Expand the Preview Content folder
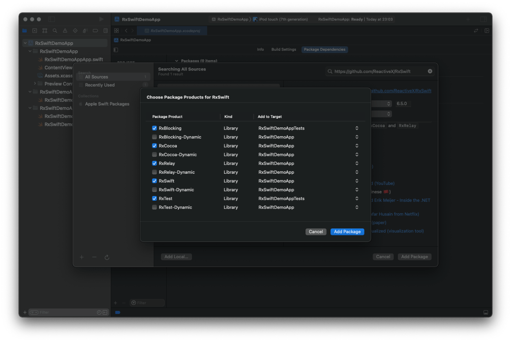The image size is (511, 342). click(35, 84)
